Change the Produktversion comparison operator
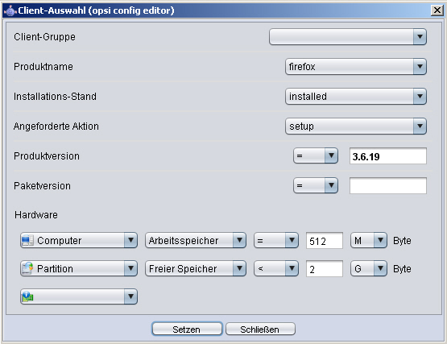This screenshot has width=447, height=344. point(316,155)
